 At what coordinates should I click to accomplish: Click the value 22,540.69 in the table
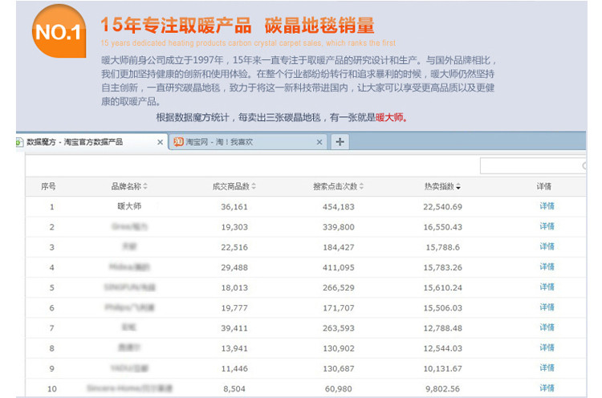[442, 207]
